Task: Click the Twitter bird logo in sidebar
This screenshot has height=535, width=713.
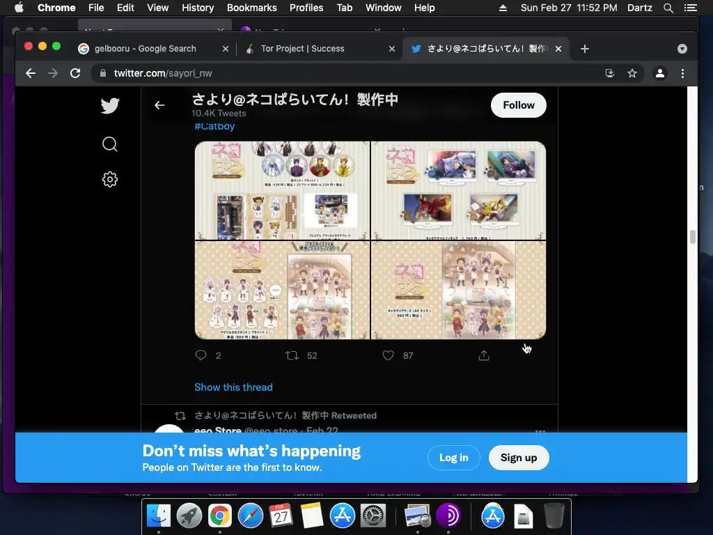Action: click(109, 106)
